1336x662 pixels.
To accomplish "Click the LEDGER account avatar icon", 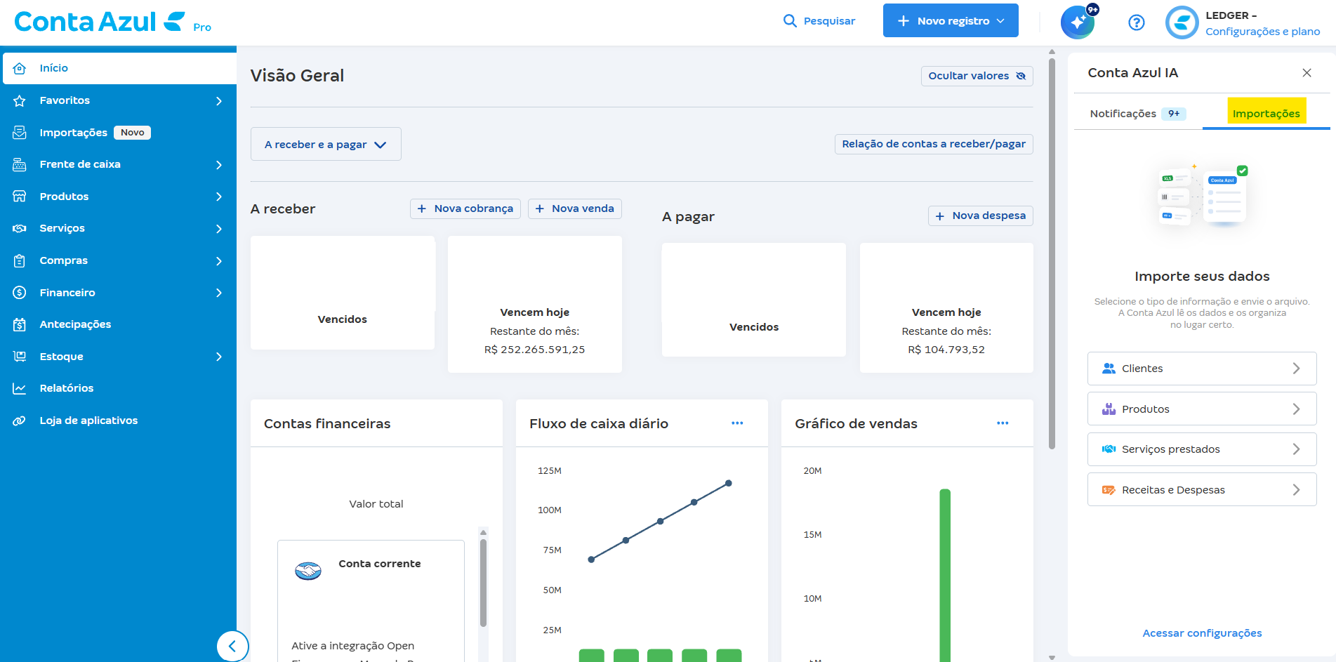I will pyautogui.click(x=1182, y=22).
